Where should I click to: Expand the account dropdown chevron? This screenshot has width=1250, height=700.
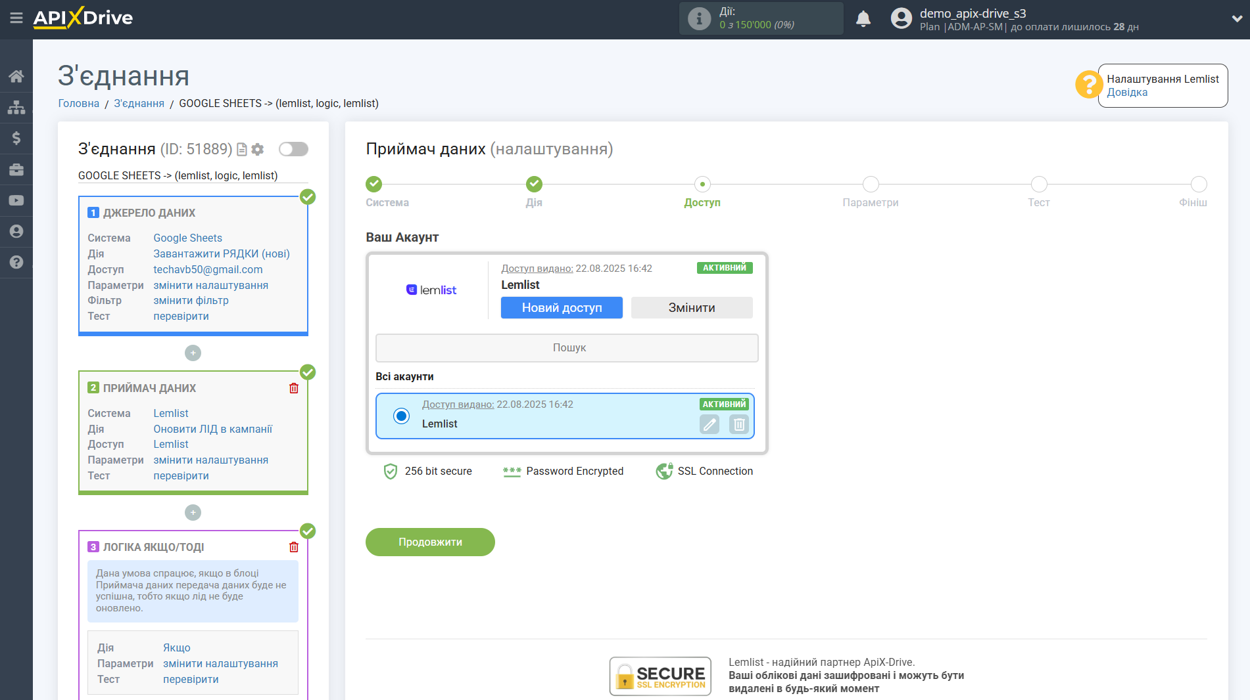click(x=1236, y=18)
